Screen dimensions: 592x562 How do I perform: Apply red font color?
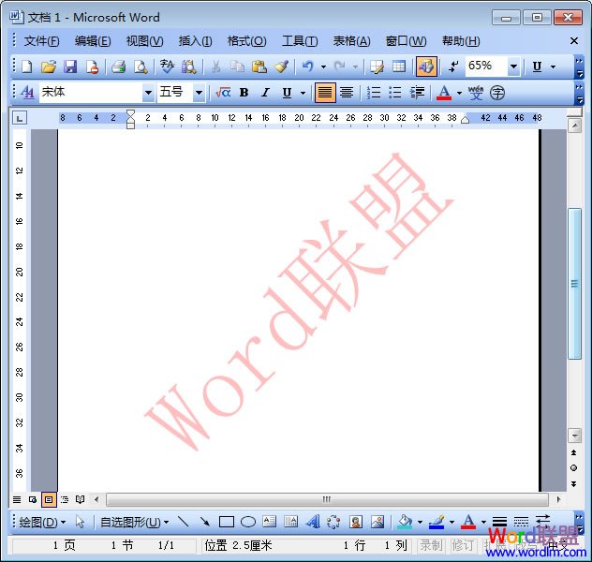point(444,93)
